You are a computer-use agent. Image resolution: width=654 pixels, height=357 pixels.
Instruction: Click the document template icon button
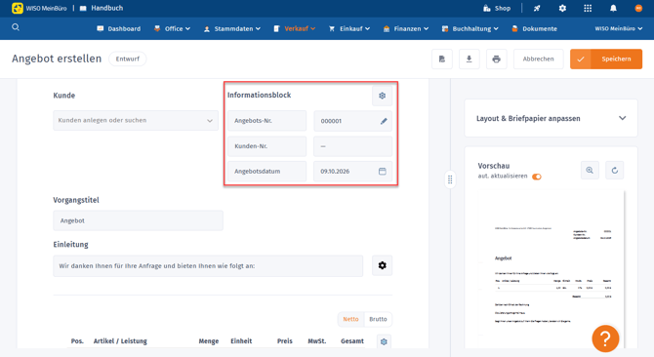(442, 59)
